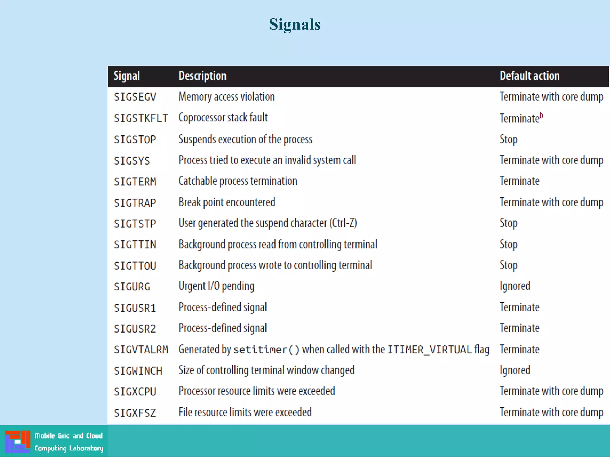Click the Mobile Grid and Cloud Computing Laboratory logo
The height and width of the screenshot is (457, 610).
click(17, 442)
